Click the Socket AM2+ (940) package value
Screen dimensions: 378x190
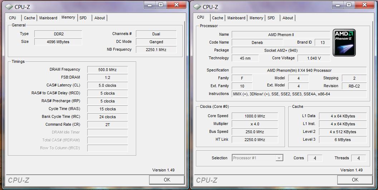coord(281,50)
